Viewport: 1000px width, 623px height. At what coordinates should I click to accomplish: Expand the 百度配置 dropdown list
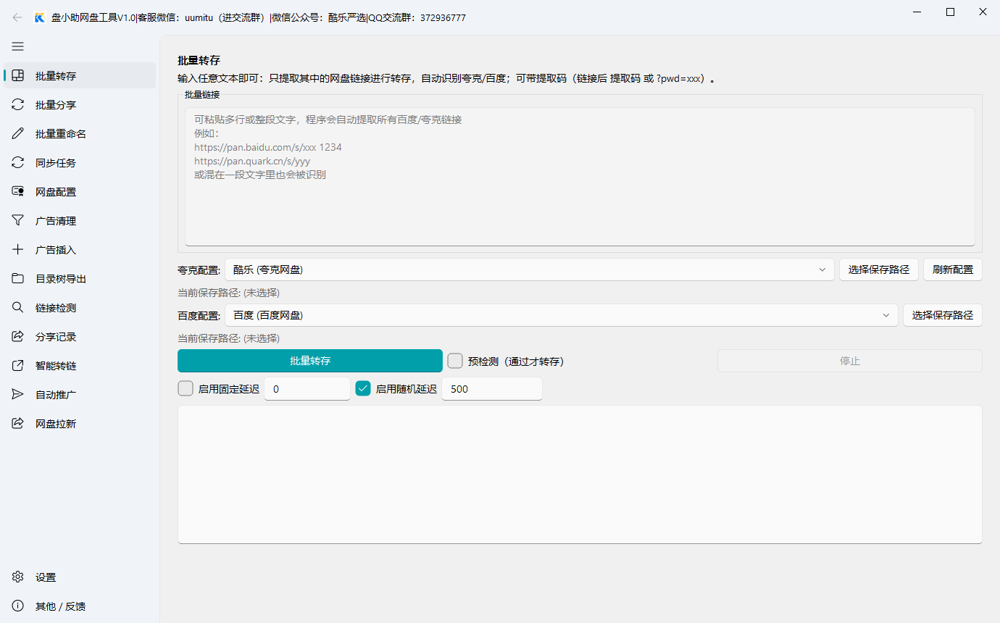pyautogui.click(x=886, y=314)
